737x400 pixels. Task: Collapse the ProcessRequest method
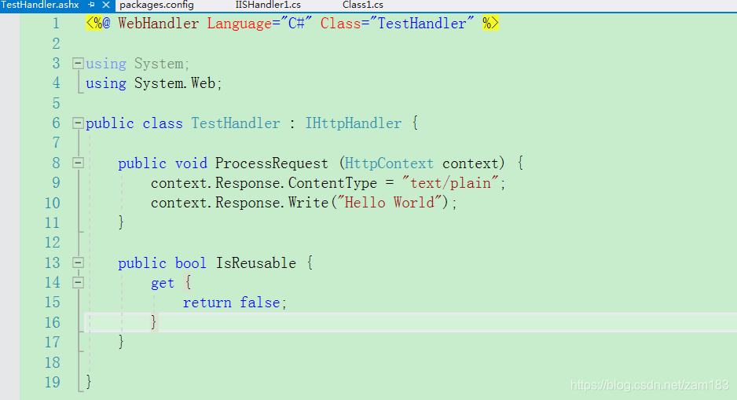pos(78,163)
